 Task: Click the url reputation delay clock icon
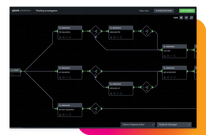[63, 77]
